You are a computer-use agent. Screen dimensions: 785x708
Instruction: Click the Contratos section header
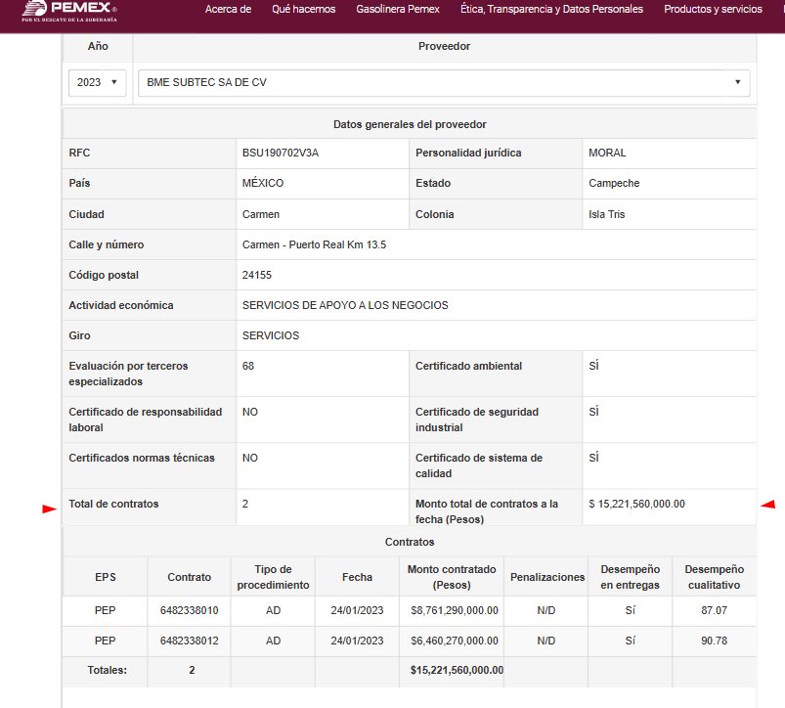click(x=410, y=542)
